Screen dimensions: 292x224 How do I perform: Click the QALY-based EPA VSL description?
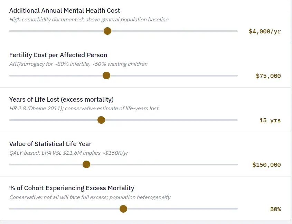point(69,153)
